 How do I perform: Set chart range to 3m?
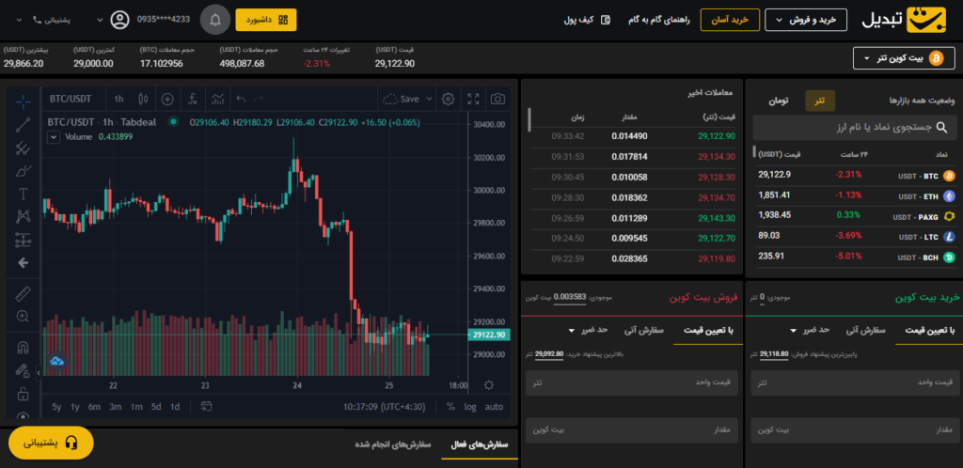[115, 407]
